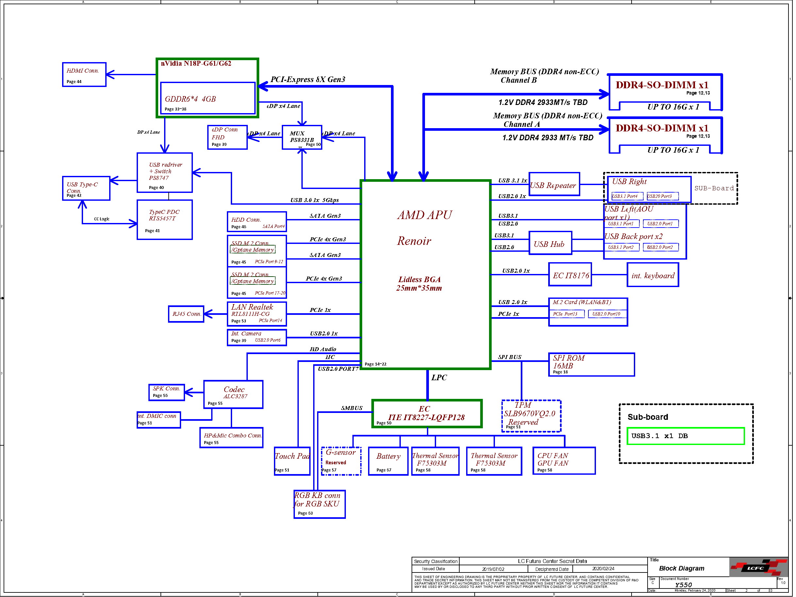
Task: Click the USB Type-C Conn. block
Action: pyautogui.click(x=86, y=188)
